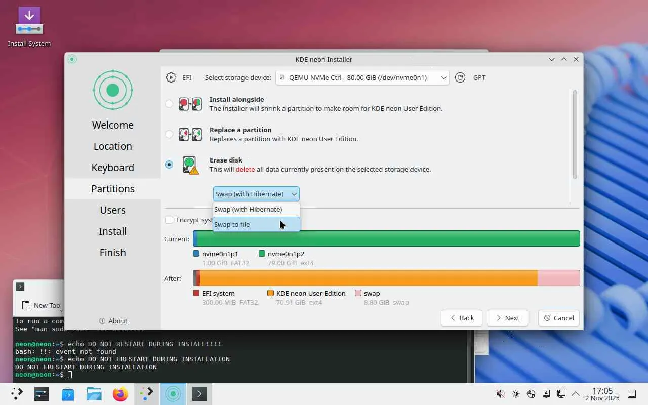
Task: Click the "300.00 MiB FAT32" partition size text
Action: [x=230, y=303]
